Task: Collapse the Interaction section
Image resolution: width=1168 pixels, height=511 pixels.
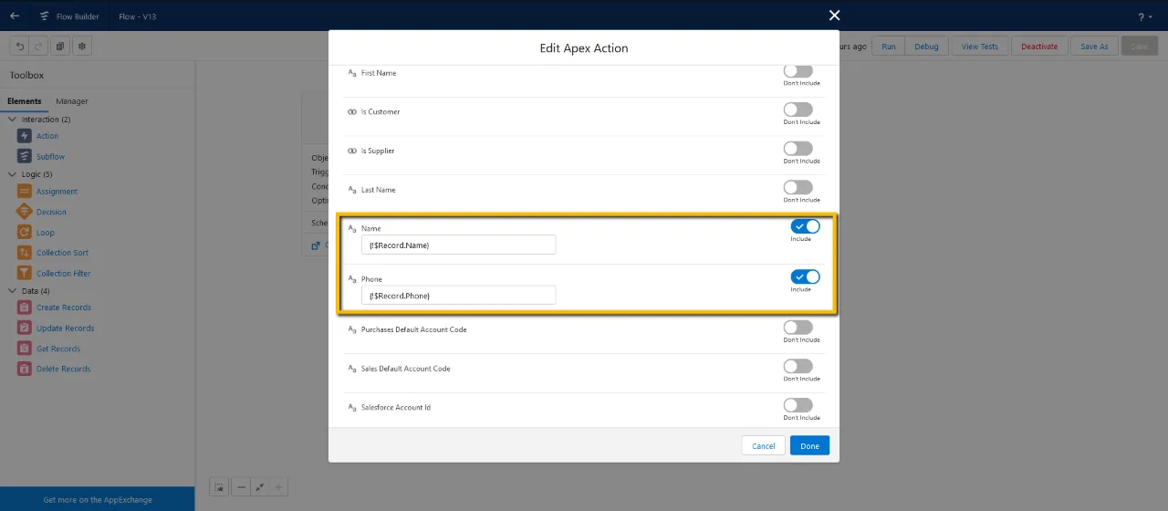Action: click(13, 120)
